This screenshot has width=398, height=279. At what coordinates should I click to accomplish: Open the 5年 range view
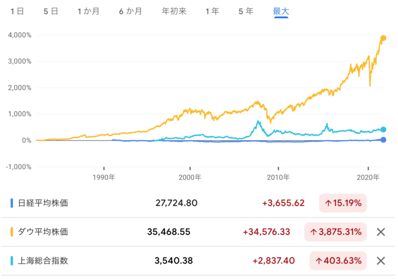coord(246,11)
